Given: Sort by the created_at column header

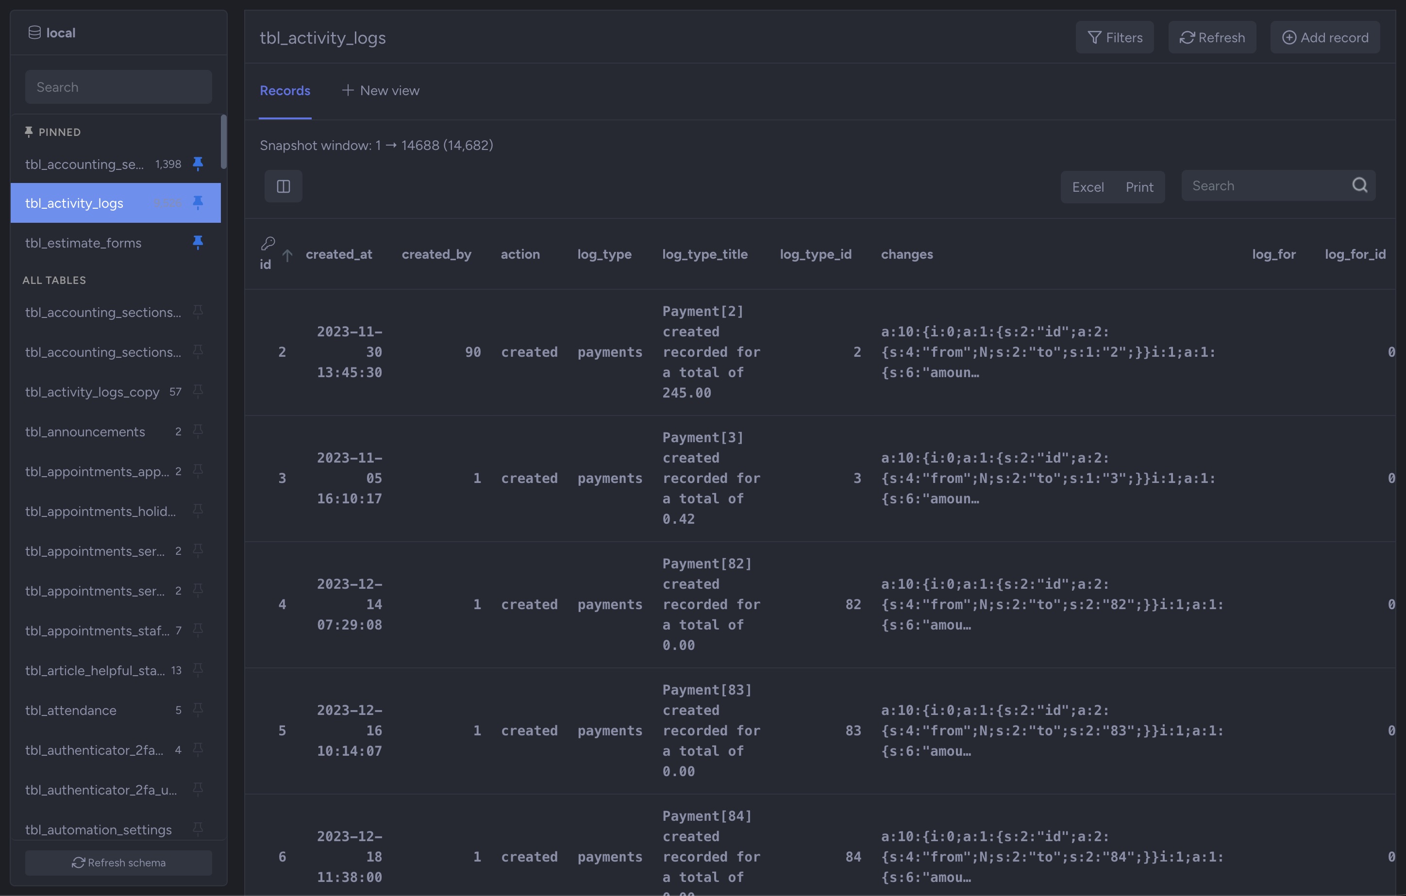Looking at the screenshot, I should point(339,254).
